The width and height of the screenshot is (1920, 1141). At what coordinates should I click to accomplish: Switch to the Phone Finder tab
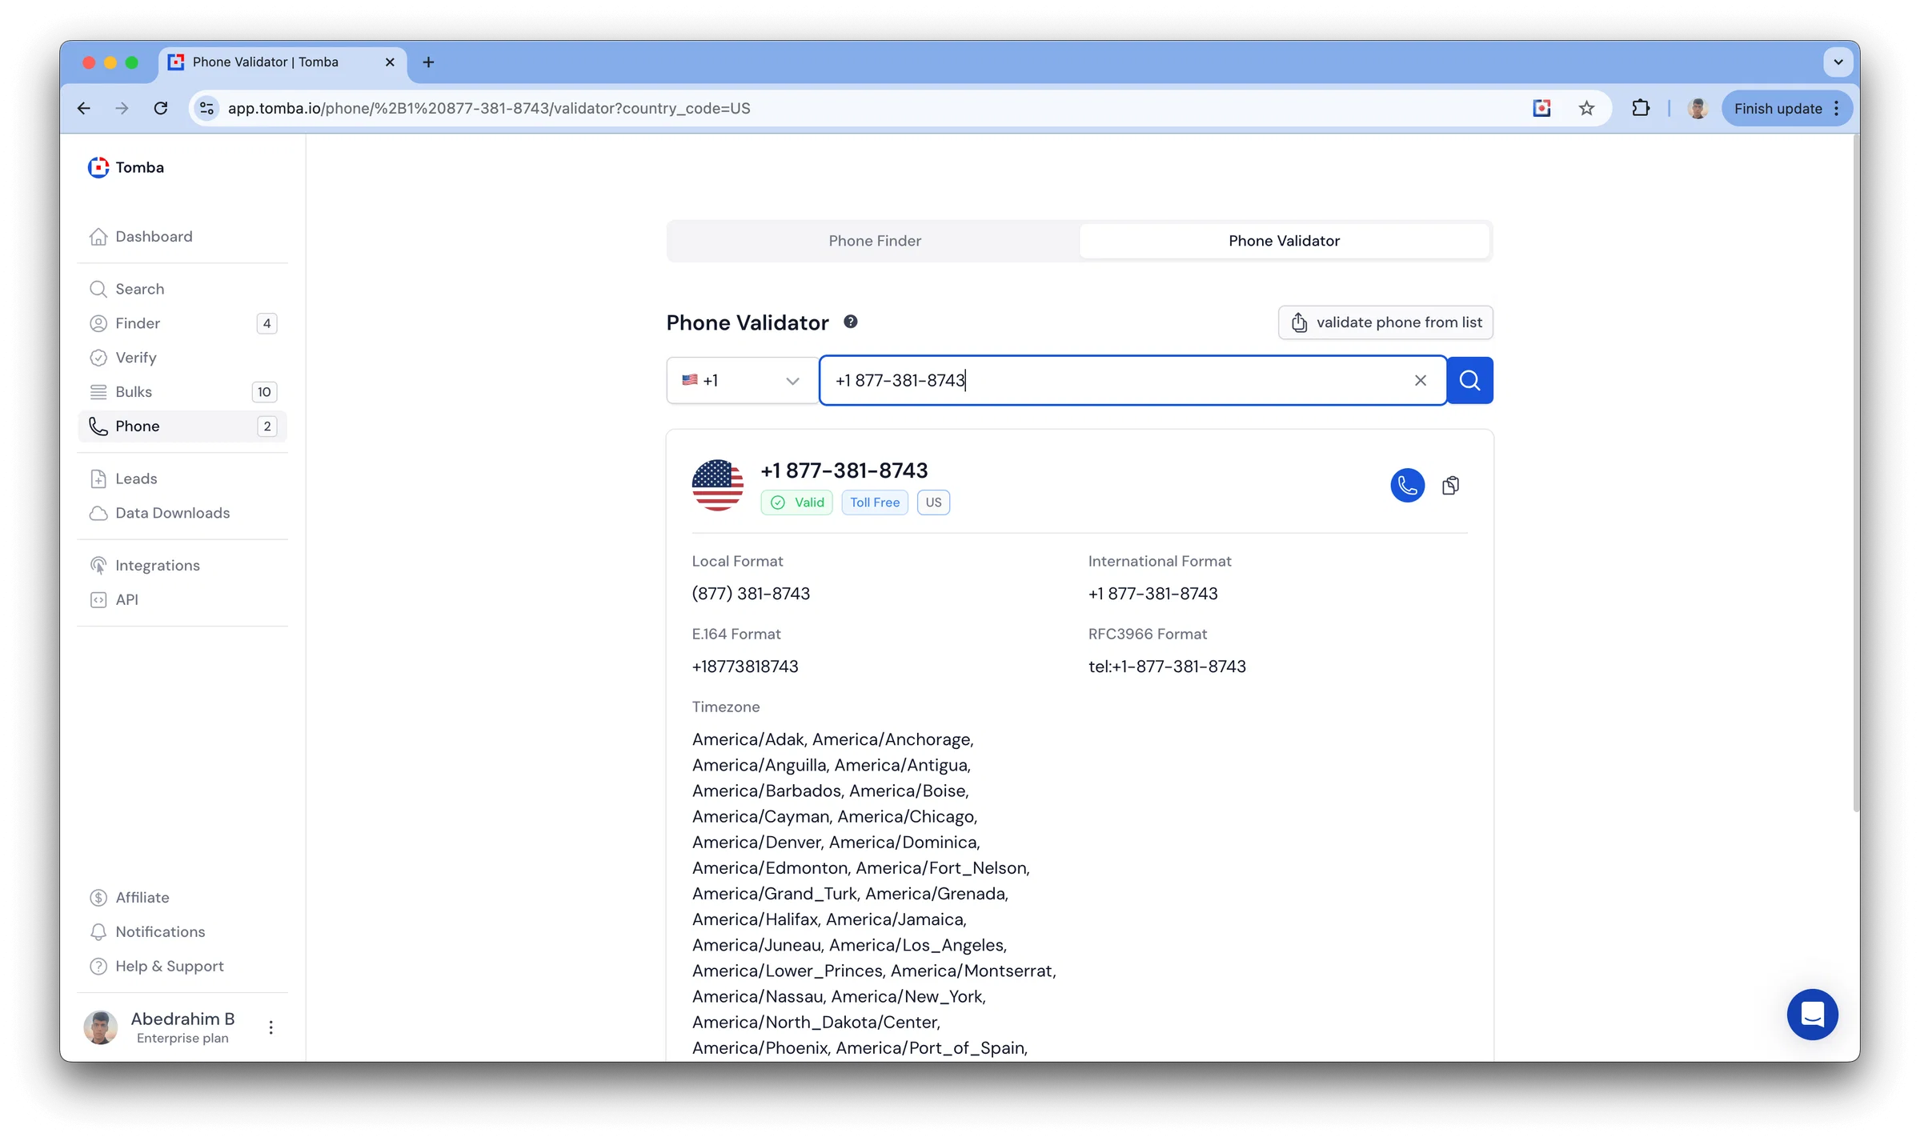point(874,241)
